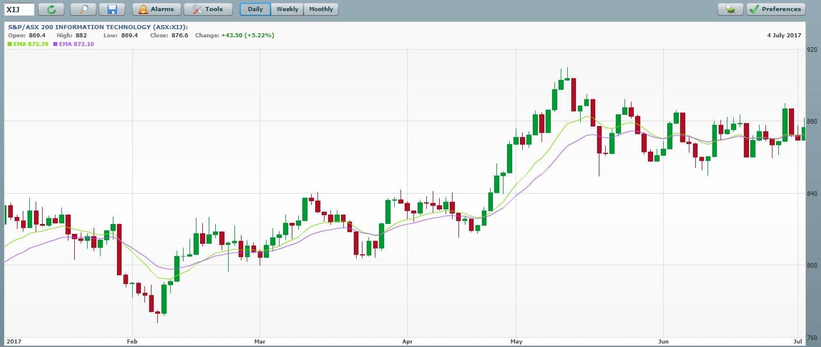Viewport: 821px width, 347px height.
Task: Click the Mar label on time axis
Action: [x=260, y=342]
